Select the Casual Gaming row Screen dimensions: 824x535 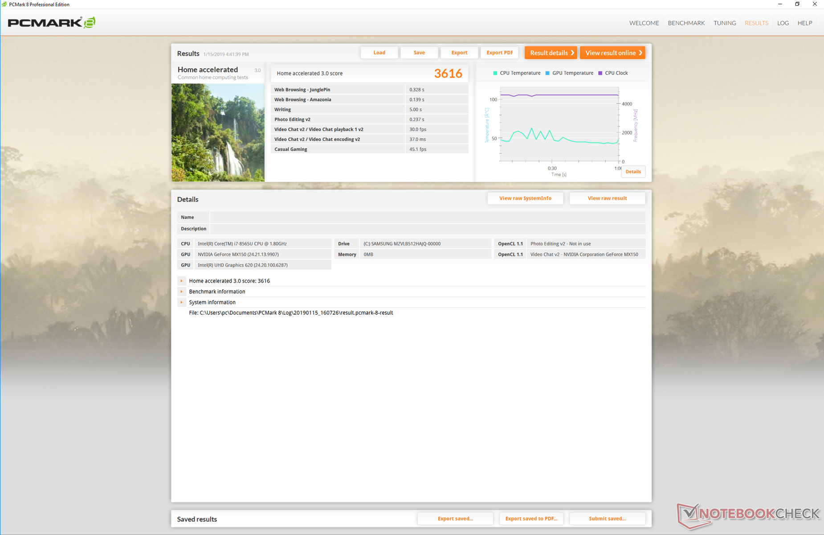tap(369, 149)
